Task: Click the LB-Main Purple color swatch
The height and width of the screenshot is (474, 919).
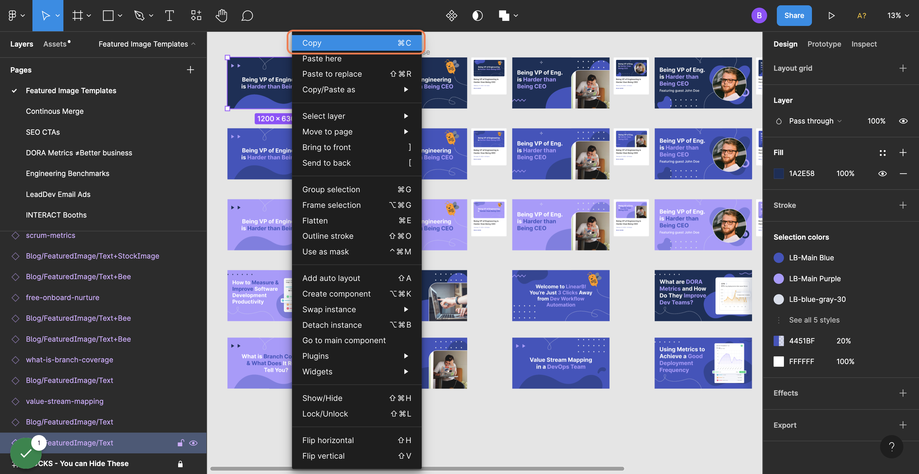Action: (778, 279)
